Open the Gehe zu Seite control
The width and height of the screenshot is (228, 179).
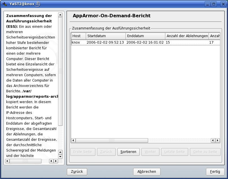pyautogui.click(x=205, y=152)
